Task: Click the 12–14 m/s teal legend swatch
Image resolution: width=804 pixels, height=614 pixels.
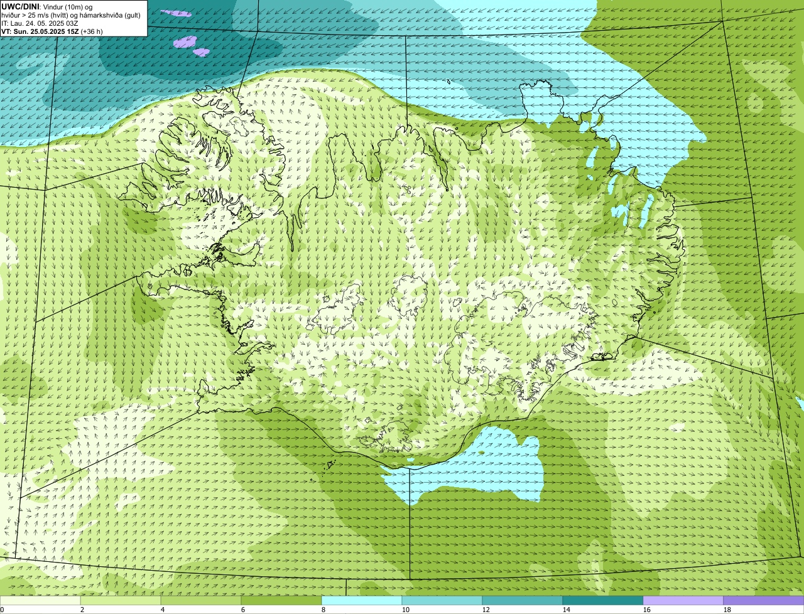Action: [523, 601]
